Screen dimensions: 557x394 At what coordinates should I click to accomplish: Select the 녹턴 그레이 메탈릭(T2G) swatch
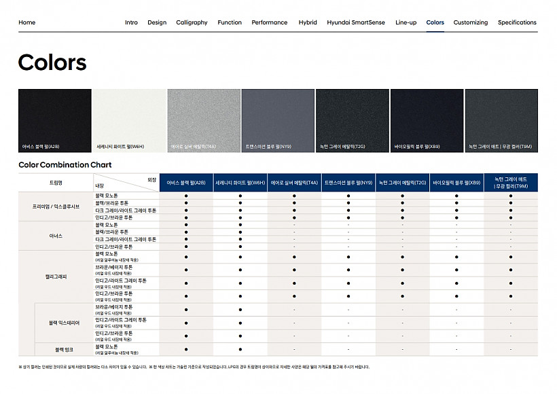tap(353, 121)
